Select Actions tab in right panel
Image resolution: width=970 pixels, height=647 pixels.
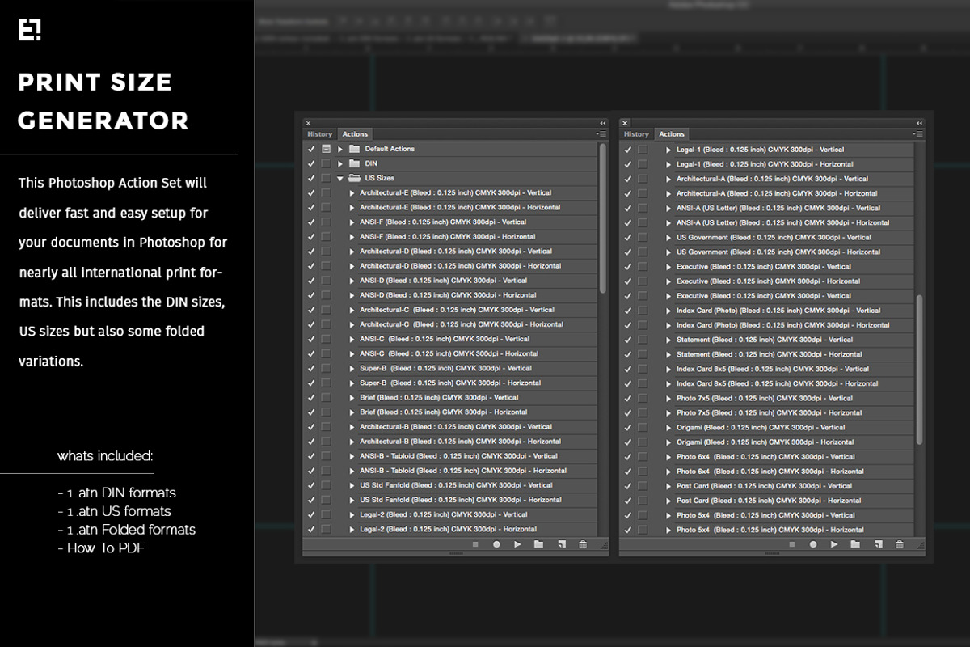pyautogui.click(x=672, y=134)
